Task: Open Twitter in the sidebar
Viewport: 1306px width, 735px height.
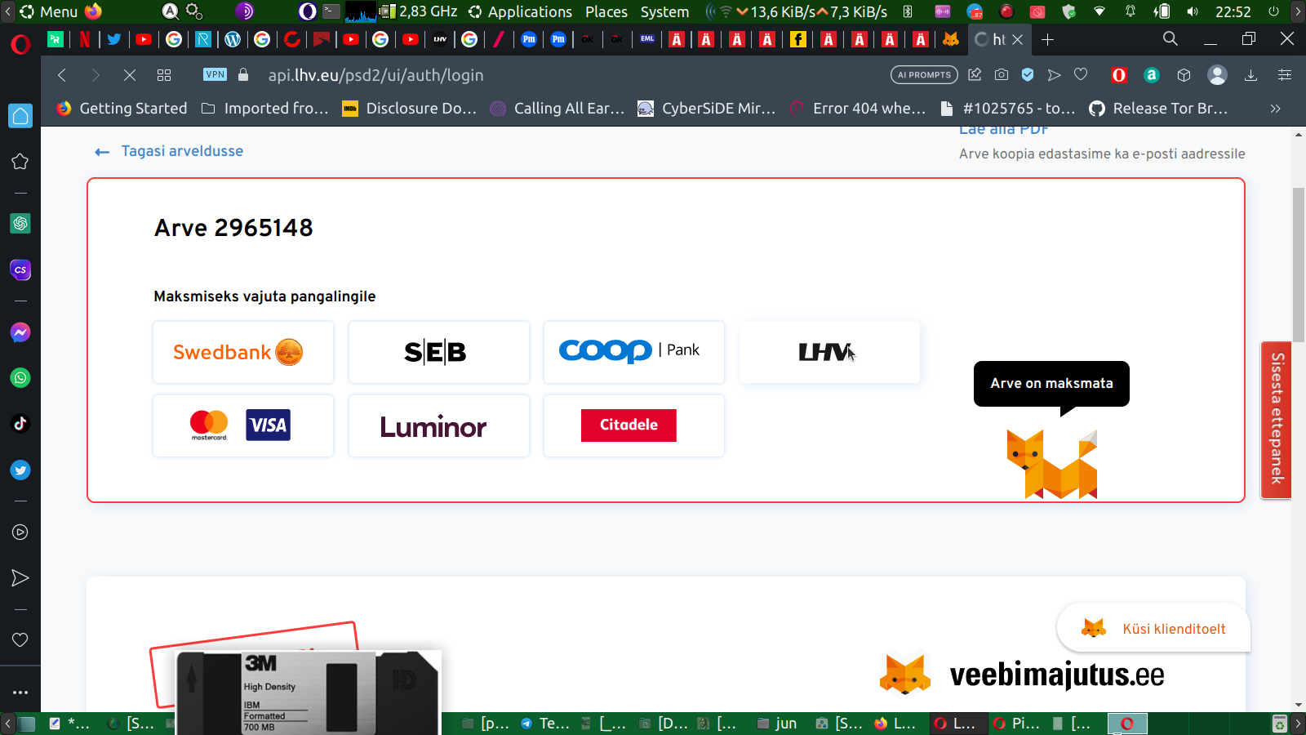Action: click(x=20, y=470)
